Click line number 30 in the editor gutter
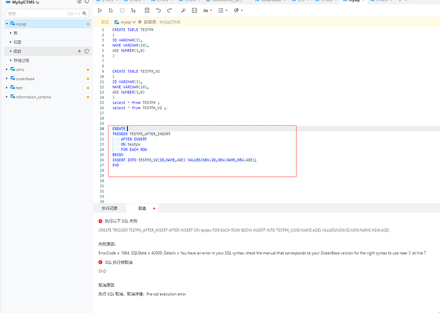 click(102, 181)
